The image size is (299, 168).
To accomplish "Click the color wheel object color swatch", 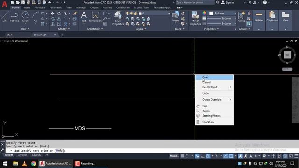I will [x=204, y=13].
